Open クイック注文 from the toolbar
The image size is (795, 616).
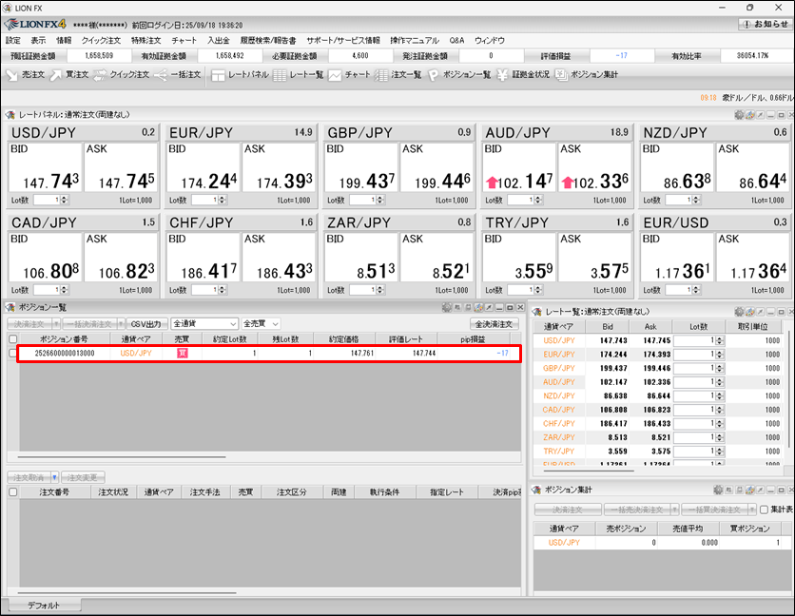coord(122,74)
